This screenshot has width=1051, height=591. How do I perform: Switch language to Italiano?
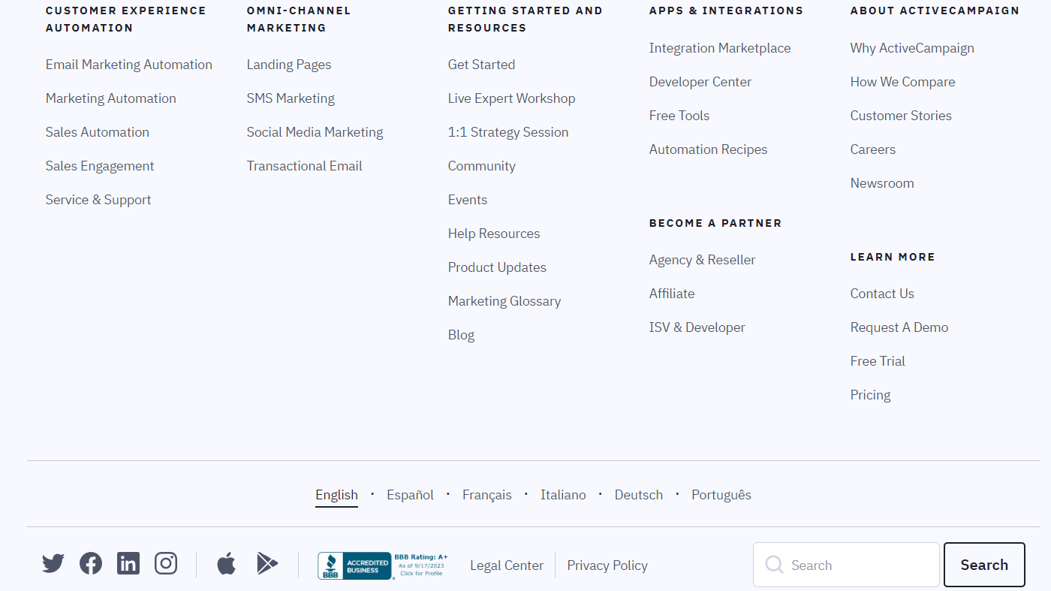tap(563, 495)
